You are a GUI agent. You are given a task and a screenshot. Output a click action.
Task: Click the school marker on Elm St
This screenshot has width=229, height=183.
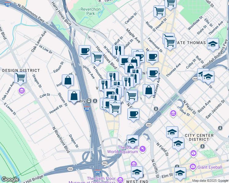coord(180,172)
